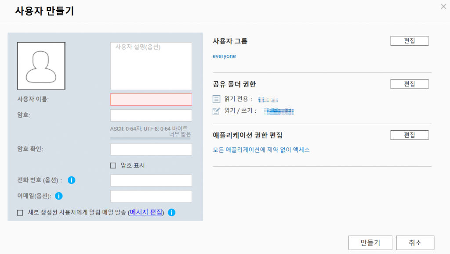Screen dimensions: 450x254
Task: Open the message edit link
Action: 146,212
